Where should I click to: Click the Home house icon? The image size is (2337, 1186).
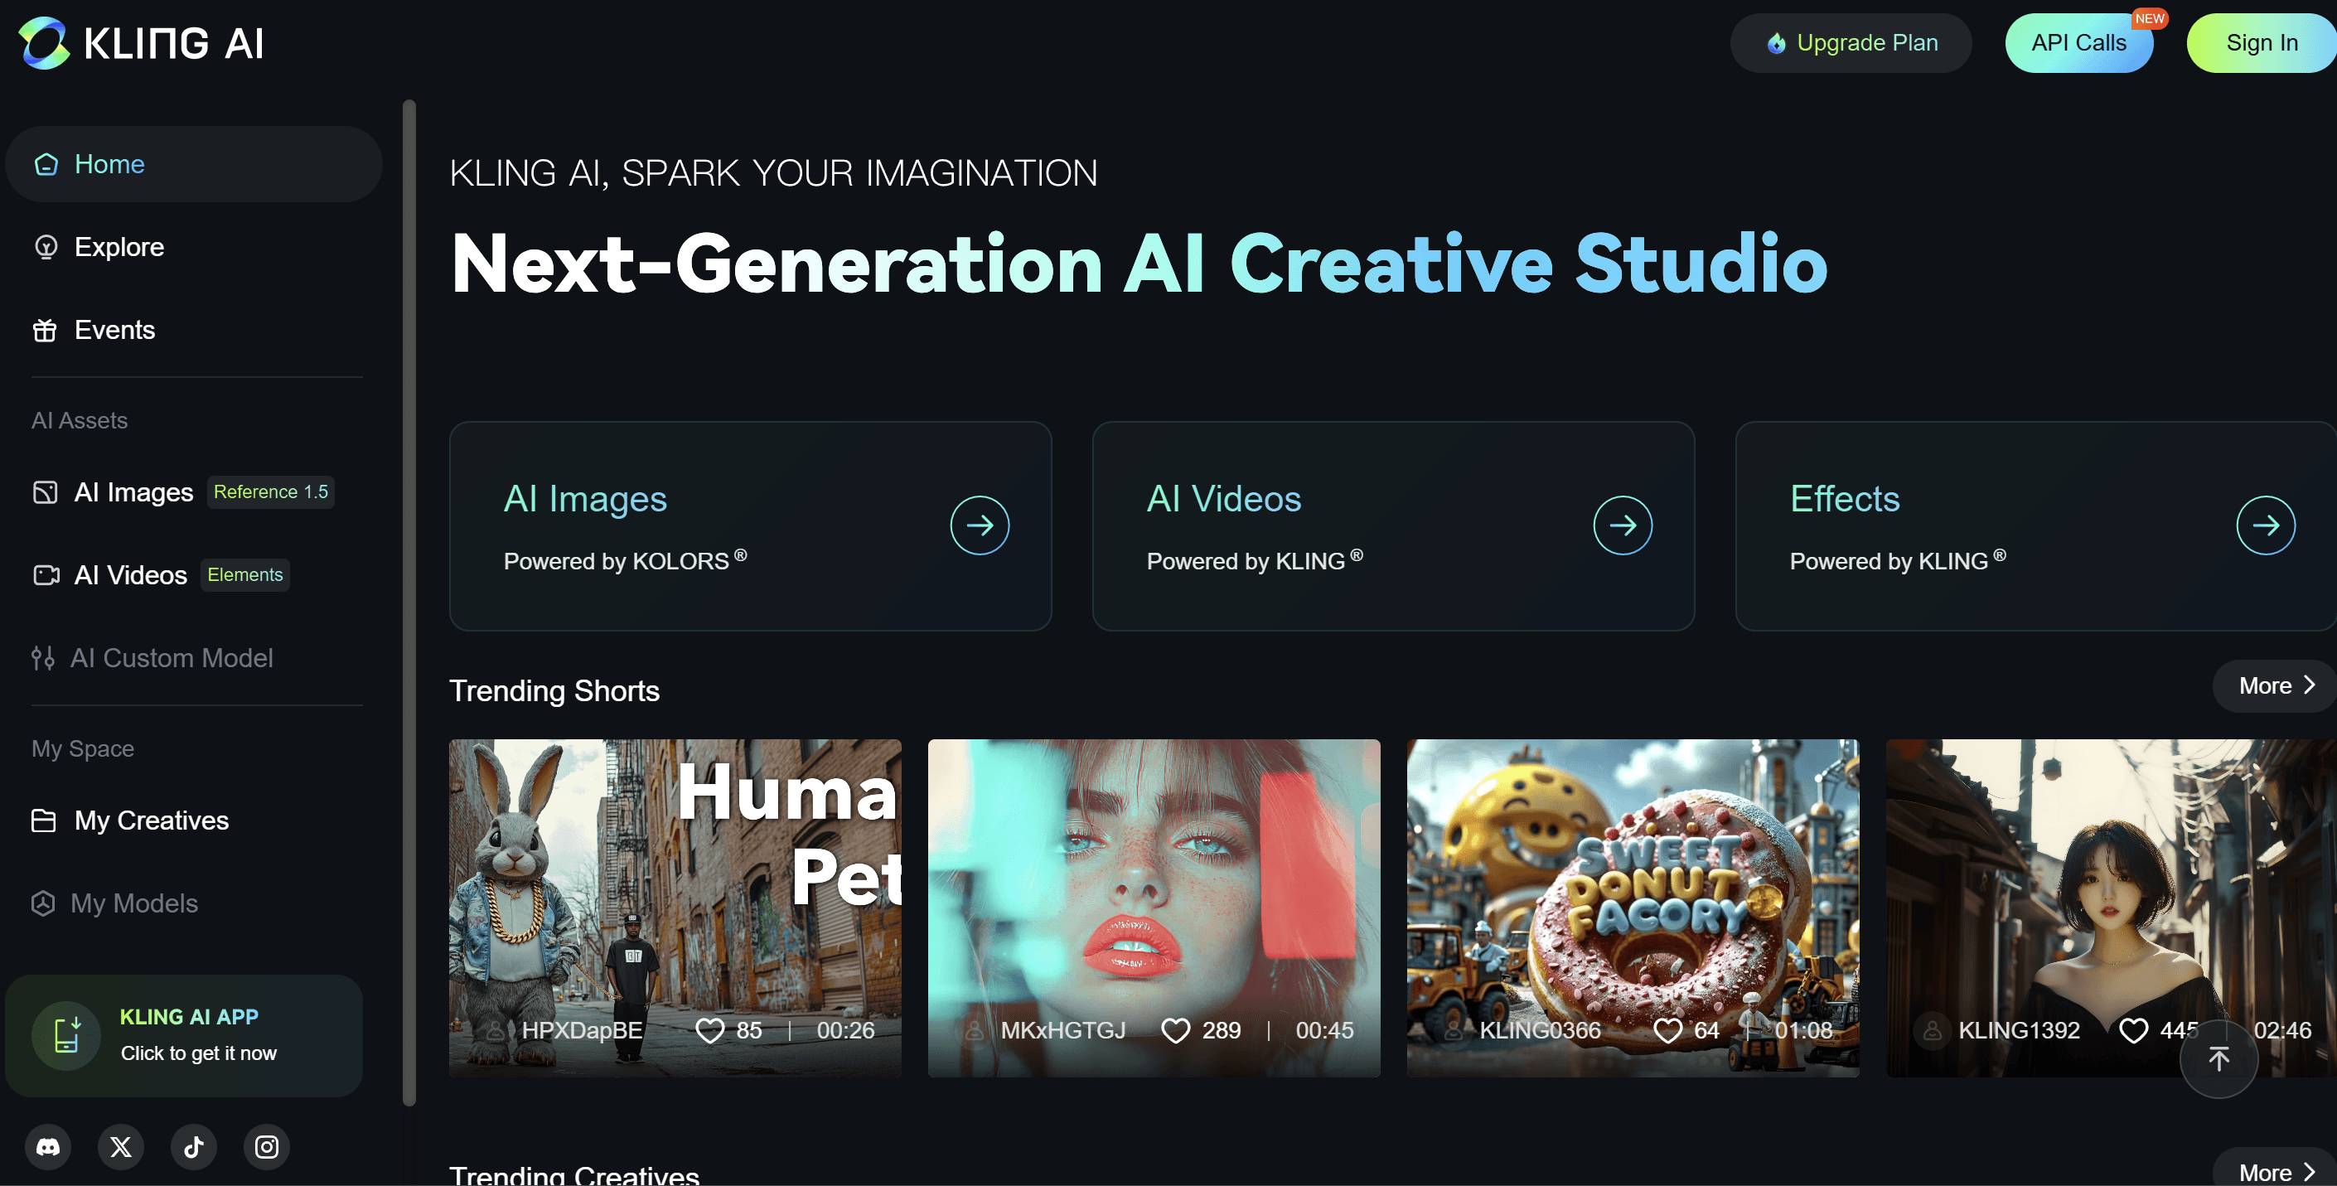click(46, 164)
